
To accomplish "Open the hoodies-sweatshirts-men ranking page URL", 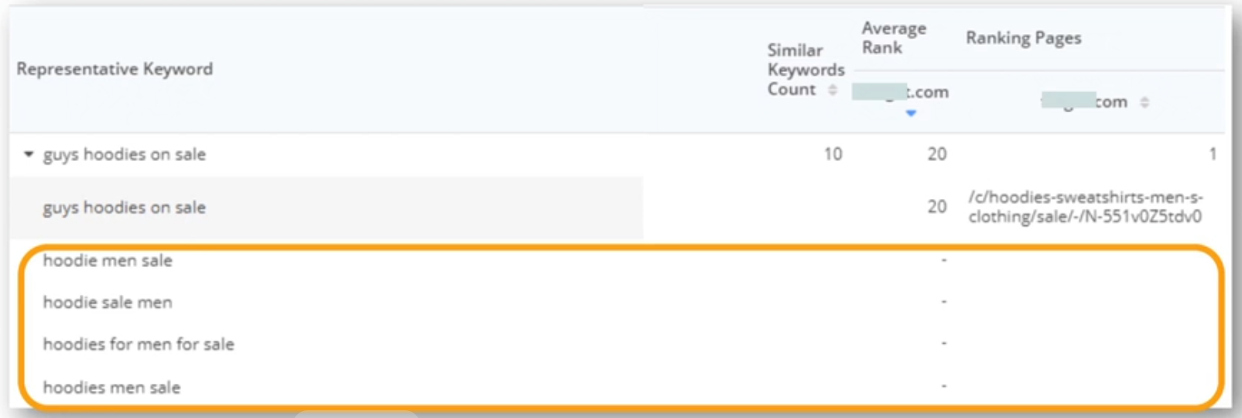I will [x=1085, y=207].
